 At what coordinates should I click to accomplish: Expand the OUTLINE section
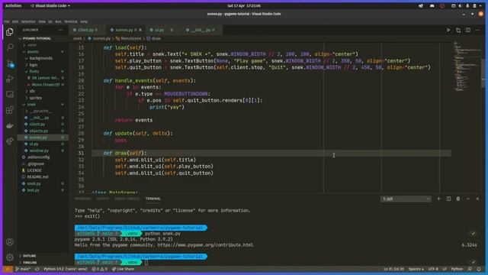(x=43, y=256)
